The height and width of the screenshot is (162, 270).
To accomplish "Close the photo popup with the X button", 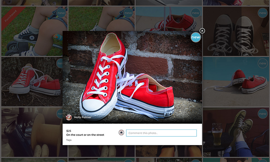I will point(202,31).
